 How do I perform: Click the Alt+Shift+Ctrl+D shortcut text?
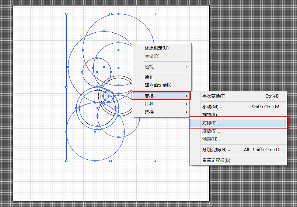pos(262,150)
